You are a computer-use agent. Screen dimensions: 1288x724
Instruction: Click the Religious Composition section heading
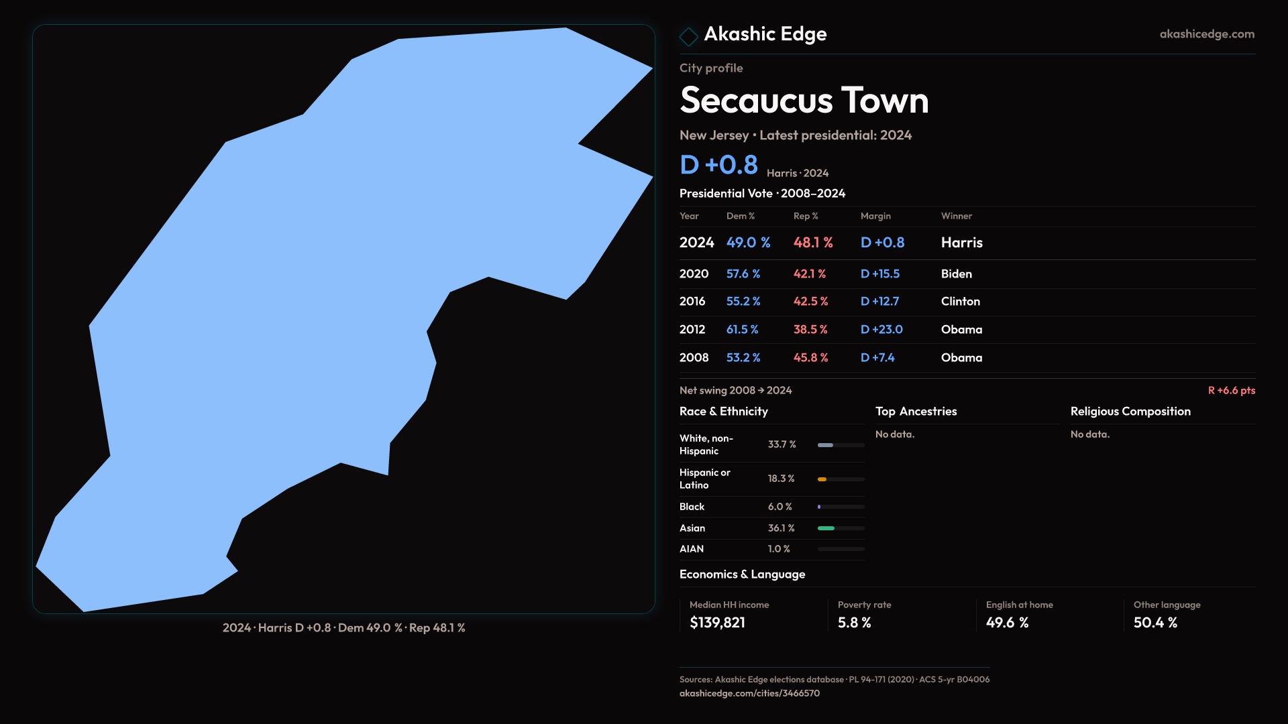pyautogui.click(x=1130, y=412)
